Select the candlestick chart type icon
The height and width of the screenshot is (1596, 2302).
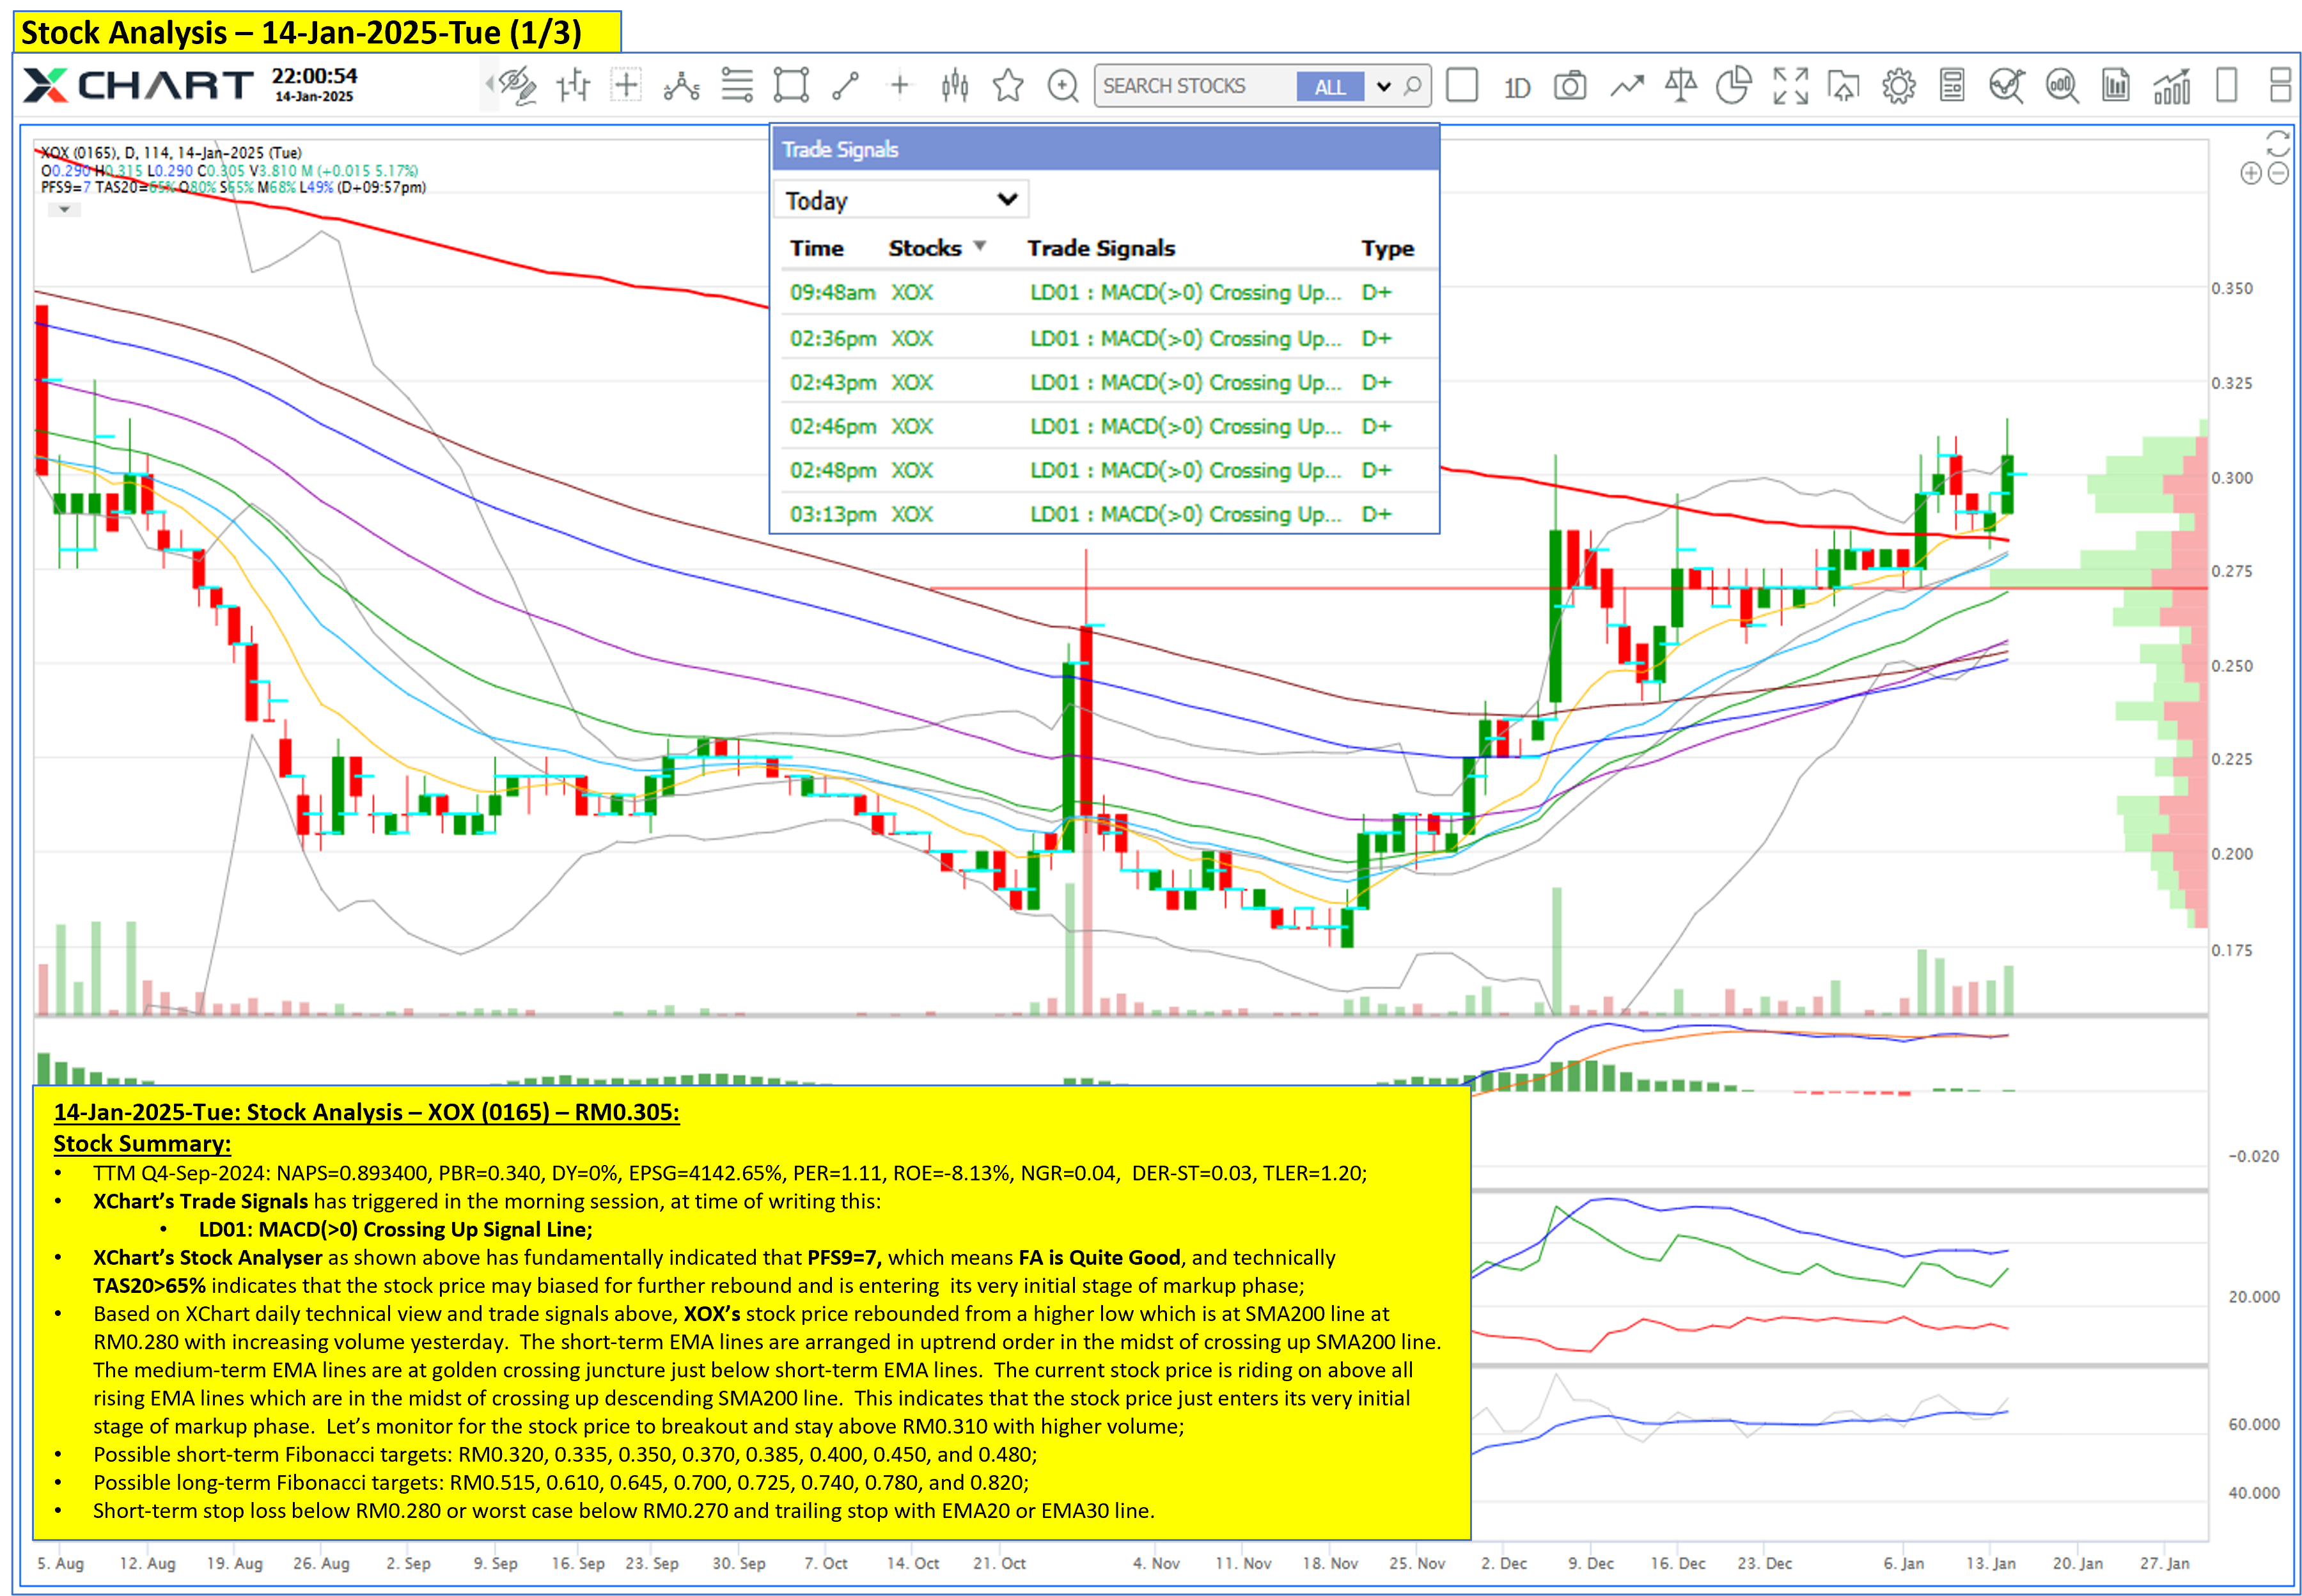[x=954, y=86]
